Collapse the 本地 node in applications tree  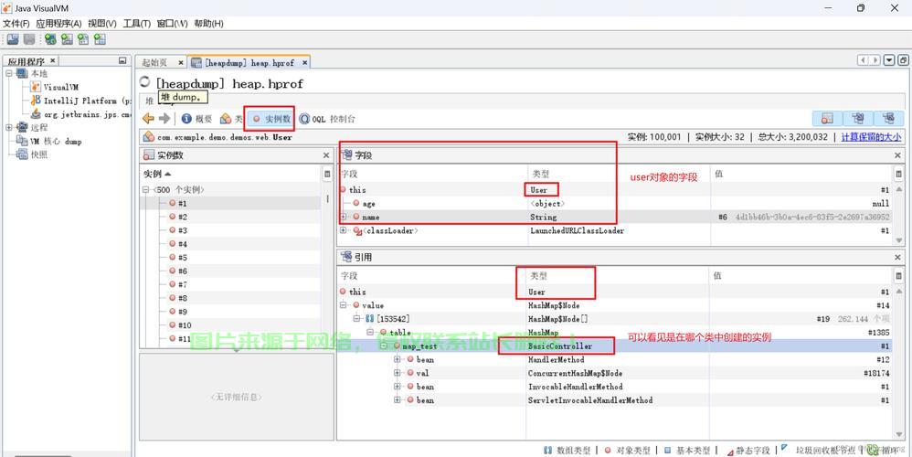(x=9, y=73)
